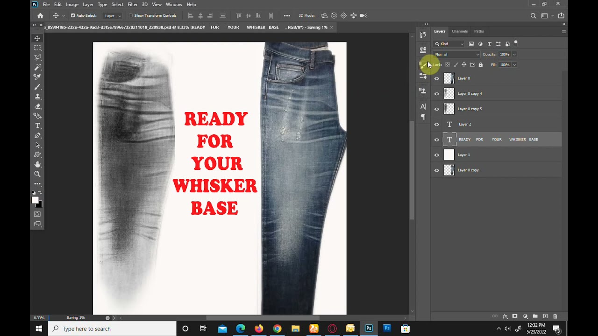Switch to the Channels tab
Viewport: 598px width, 336px height.
point(459,31)
